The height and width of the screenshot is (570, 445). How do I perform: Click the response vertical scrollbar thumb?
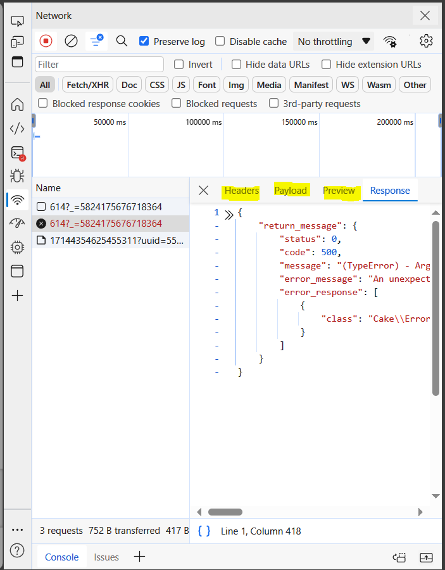pos(436,308)
